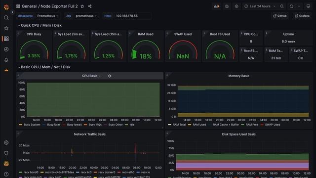Show the info icon on Memory Basic panel
The height and width of the screenshot is (178, 316).
167,75
